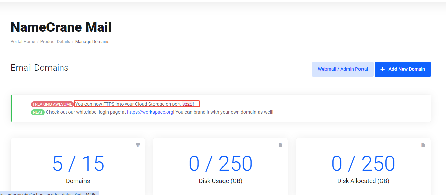Click the 0 / 250 value above Disk Allocated
The width and height of the screenshot is (446, 195).
pos(363,164)
